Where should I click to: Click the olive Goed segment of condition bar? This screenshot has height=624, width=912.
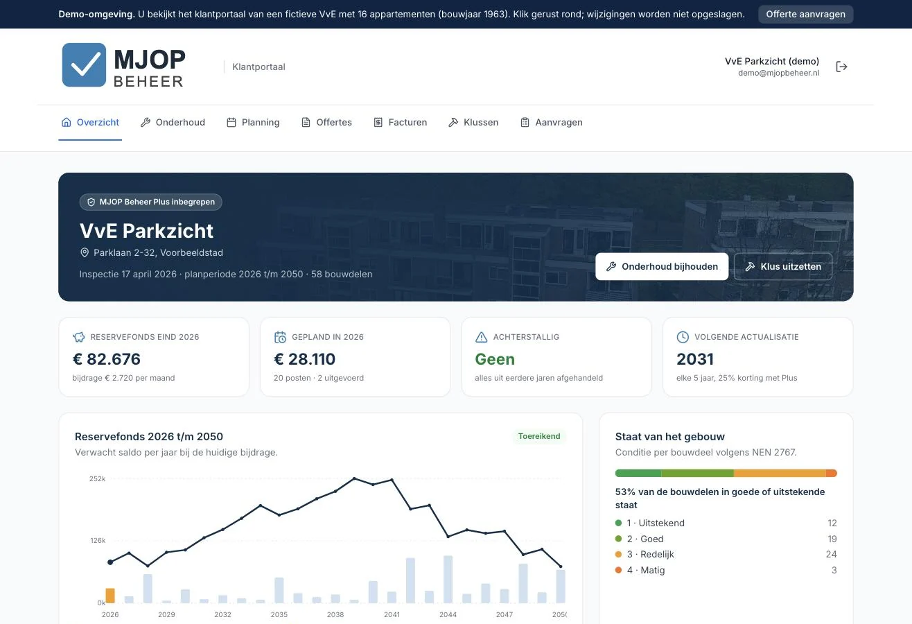point(697,473)
